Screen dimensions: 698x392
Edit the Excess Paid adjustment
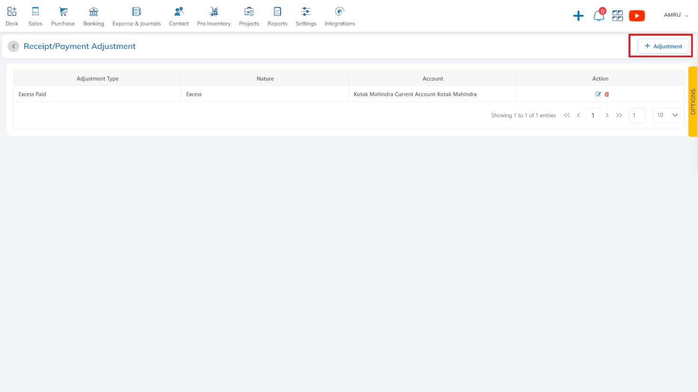(598, 94)
